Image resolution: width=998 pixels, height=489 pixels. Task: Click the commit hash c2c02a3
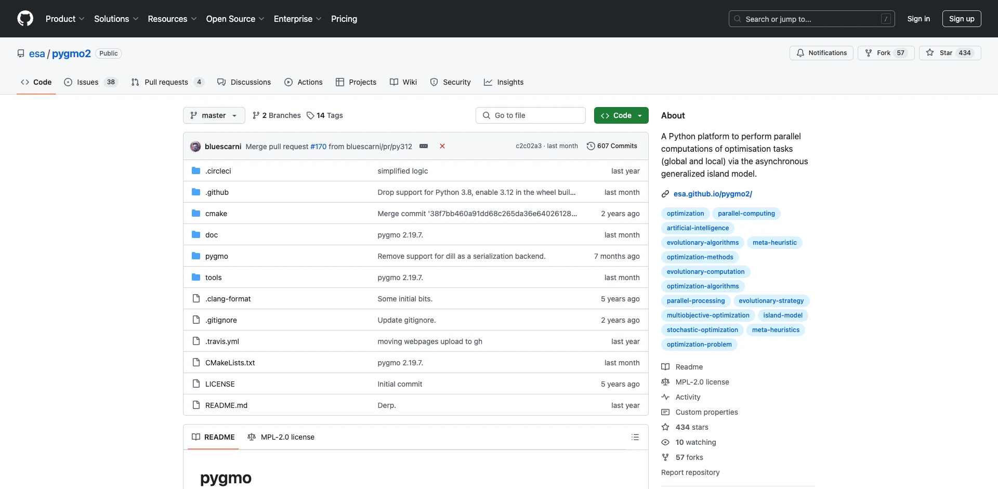pyautogui.click(x=529, y=146)
